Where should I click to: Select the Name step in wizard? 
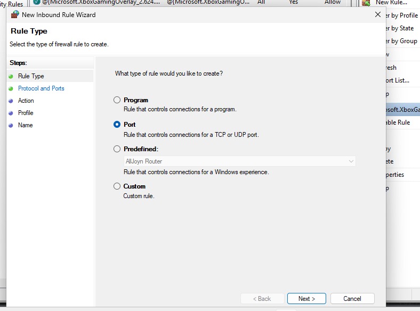[x=25, y=125]
